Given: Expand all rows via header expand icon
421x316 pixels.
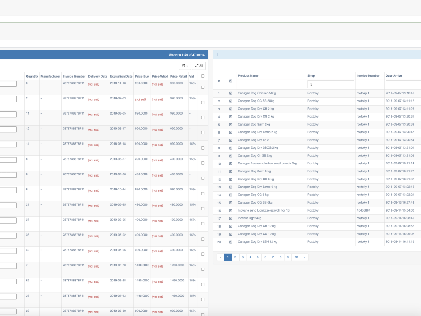Looking at the screenshot, I should [x=231, y=81].
